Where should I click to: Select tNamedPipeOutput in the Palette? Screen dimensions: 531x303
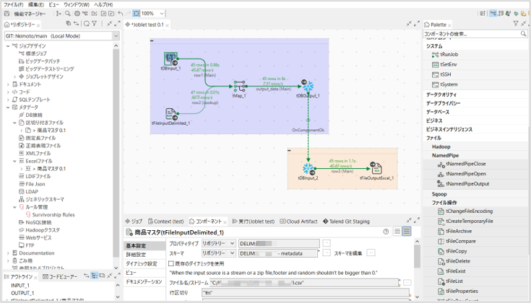(464, 184)
